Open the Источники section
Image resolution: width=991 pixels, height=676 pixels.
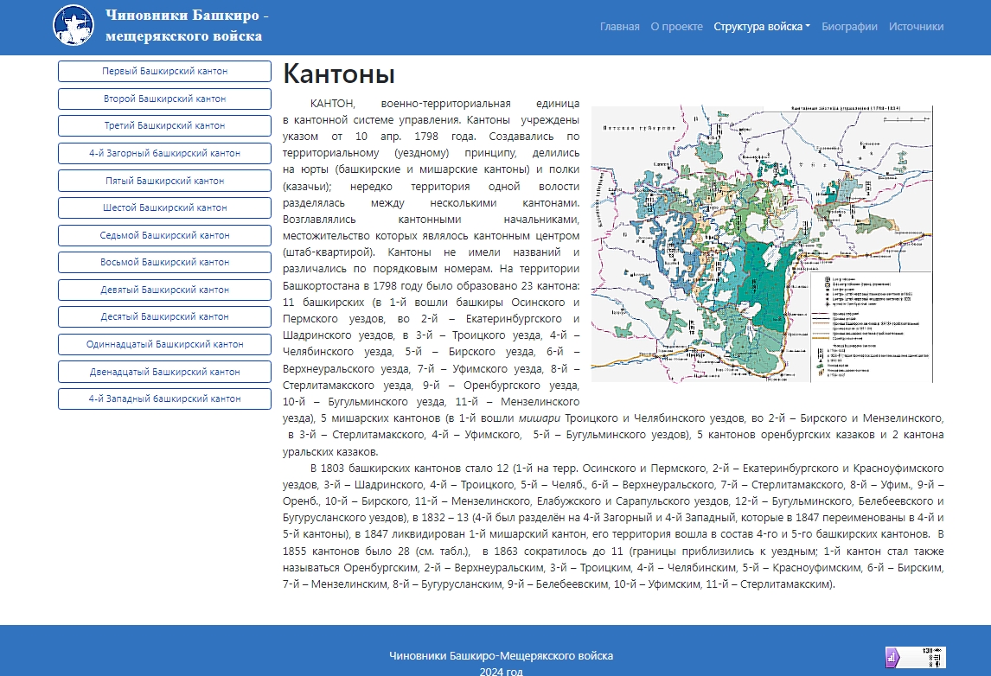point(916,27)
